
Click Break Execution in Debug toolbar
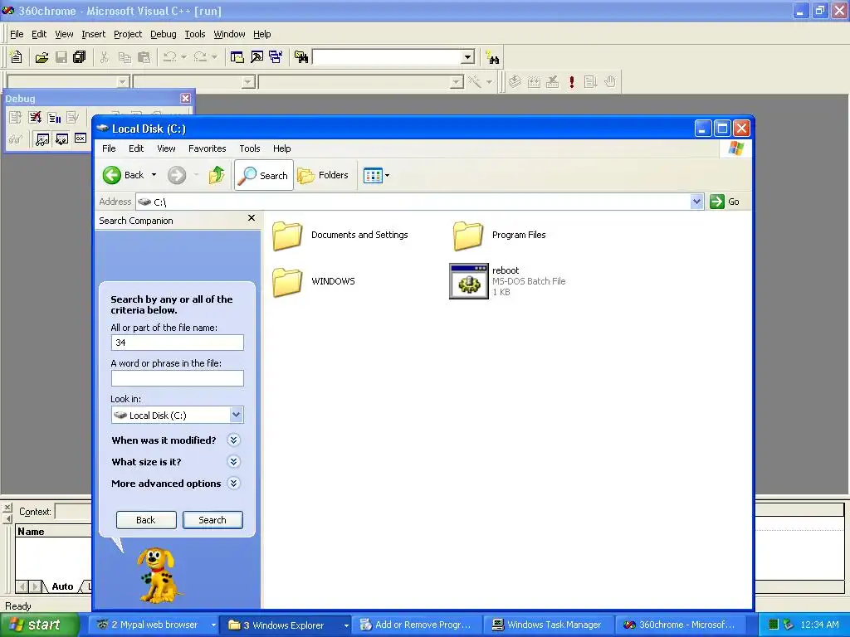click(x=54, y=118)
